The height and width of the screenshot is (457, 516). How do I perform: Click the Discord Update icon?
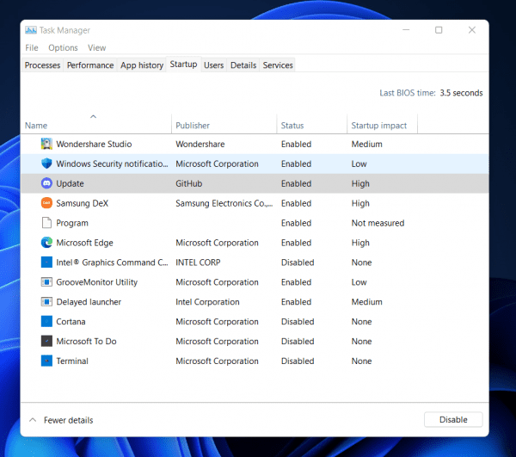[46, 183]
